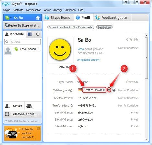
Task: Click the email a@b.cz
Action: [82, 126]
